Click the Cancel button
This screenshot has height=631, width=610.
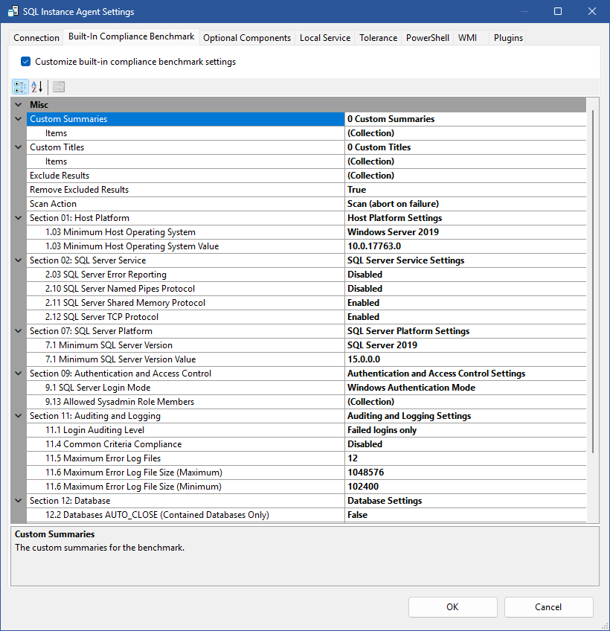tap(548, 607)
